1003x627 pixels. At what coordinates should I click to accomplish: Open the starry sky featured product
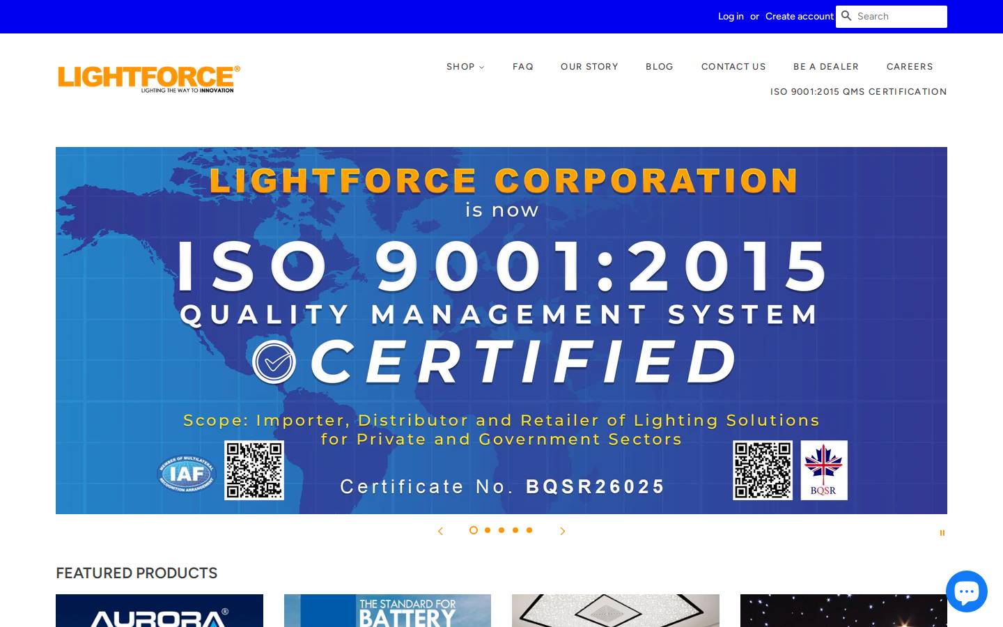843,611
